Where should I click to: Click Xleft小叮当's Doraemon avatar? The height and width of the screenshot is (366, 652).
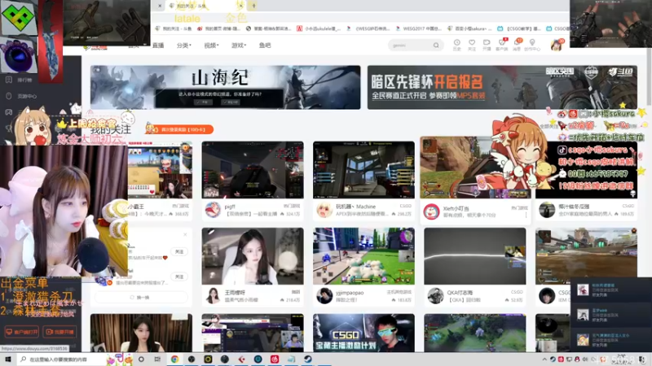[x=432, y=211]
